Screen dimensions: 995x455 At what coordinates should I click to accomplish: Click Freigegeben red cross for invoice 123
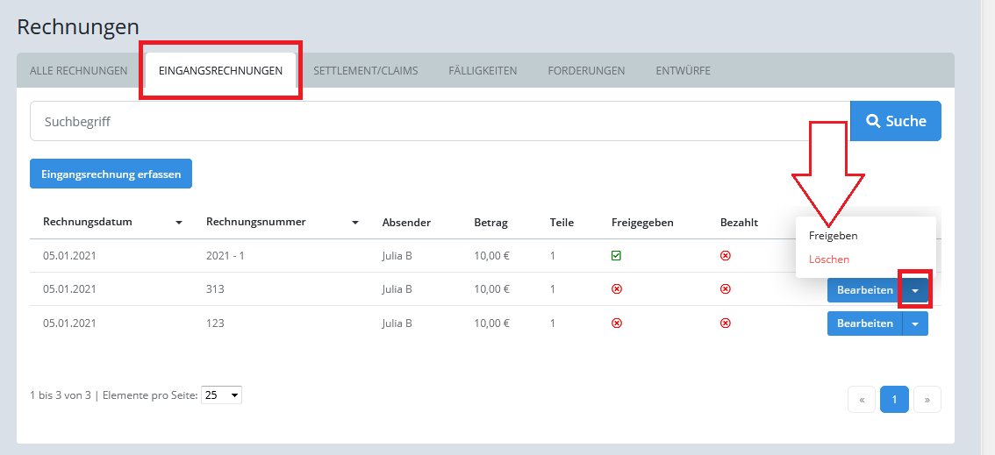coord(616,323)
